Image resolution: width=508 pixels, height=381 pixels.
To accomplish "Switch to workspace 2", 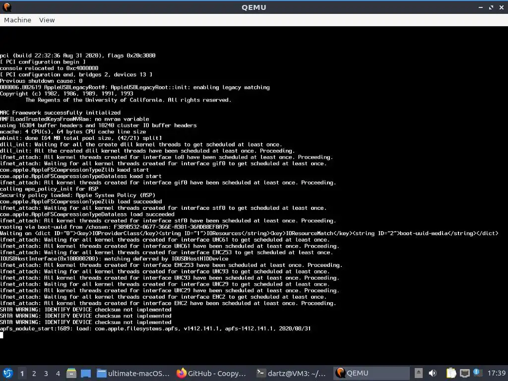I will pos(34,374).
